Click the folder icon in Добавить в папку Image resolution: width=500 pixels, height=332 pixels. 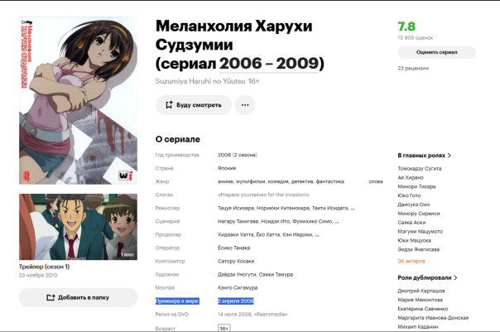point(50,298)
